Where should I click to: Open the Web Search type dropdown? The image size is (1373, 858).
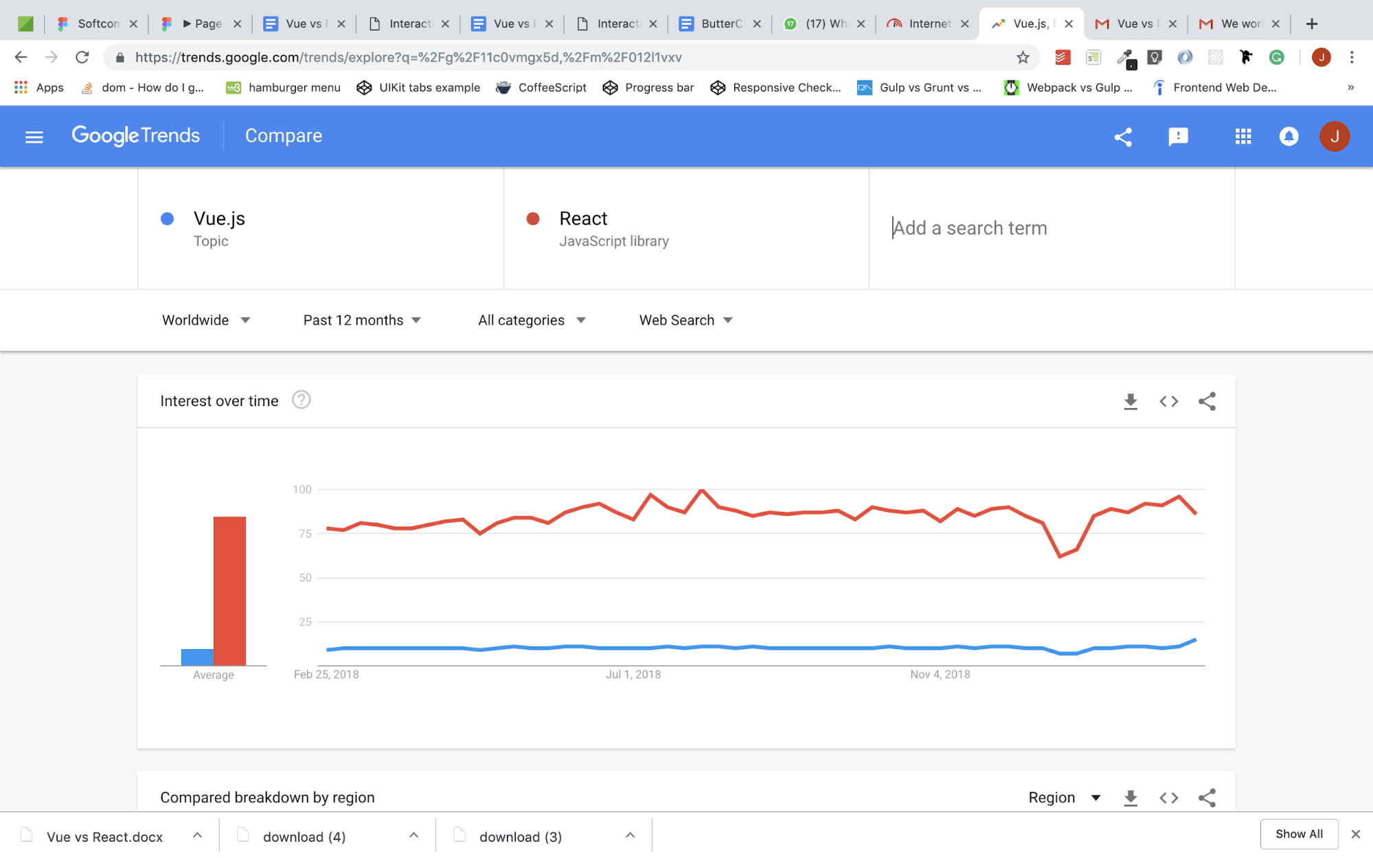[685, 320]
